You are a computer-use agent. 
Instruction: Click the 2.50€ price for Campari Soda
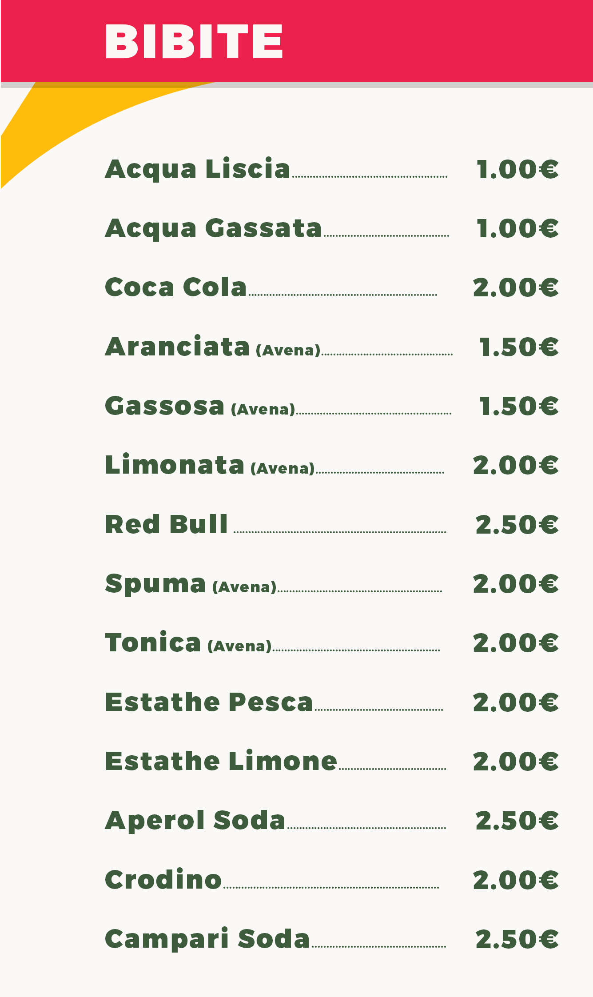pyautogui.click(x=517, y=939)
